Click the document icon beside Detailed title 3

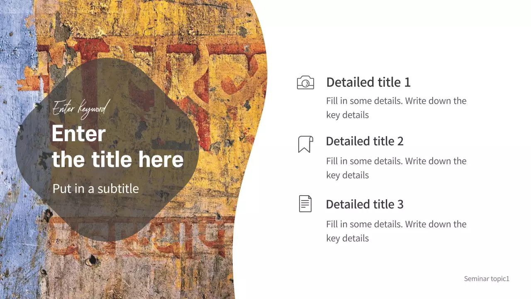[305, 204]
